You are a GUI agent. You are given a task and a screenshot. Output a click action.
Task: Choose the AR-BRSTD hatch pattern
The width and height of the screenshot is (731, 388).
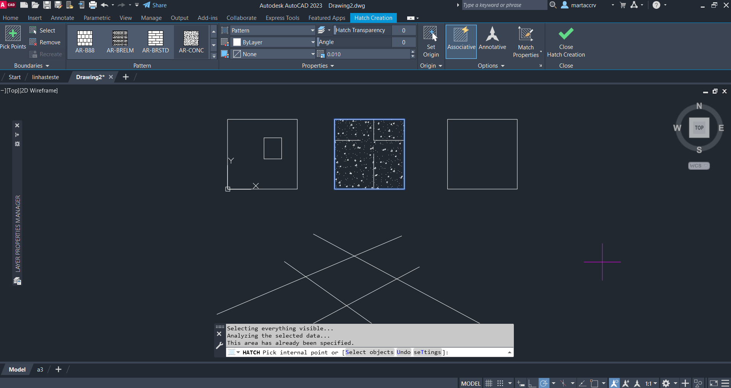coord(156,42)
